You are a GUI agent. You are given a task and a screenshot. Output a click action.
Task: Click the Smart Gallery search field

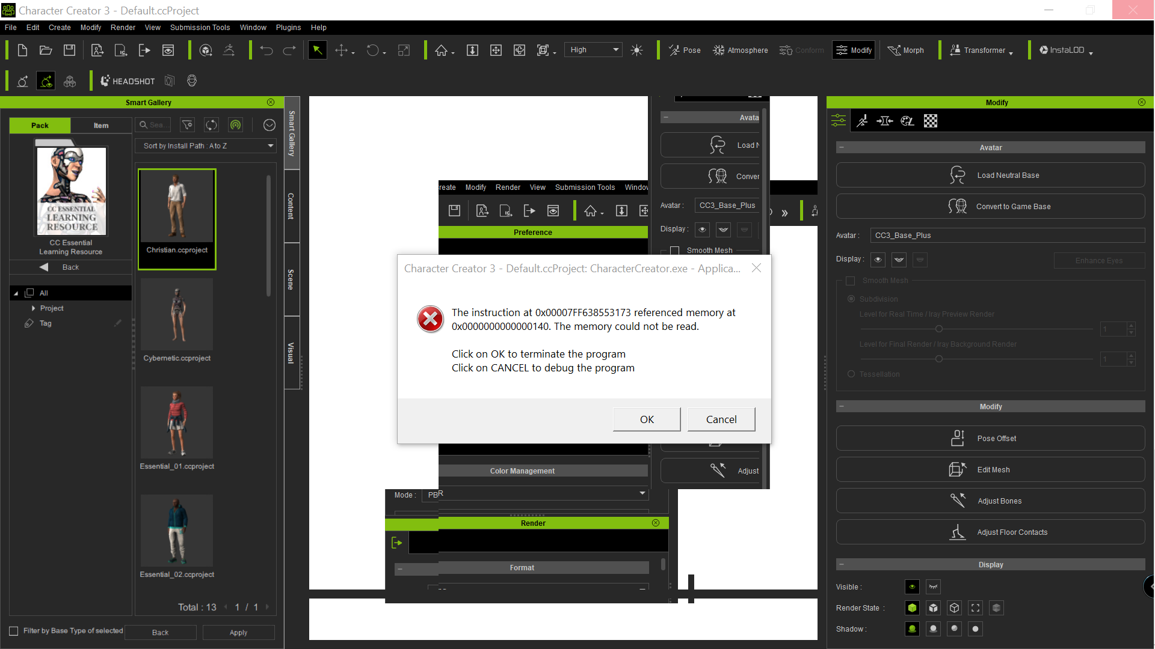pyautogui.click(x=153, y=125)
